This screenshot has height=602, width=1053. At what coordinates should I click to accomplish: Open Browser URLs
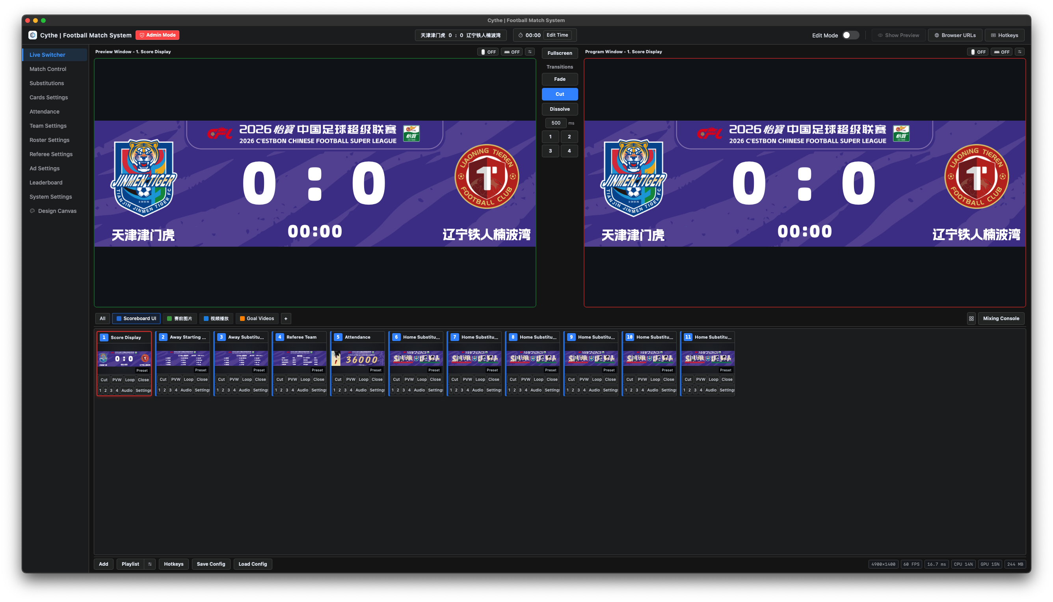[x=955, y=35]
